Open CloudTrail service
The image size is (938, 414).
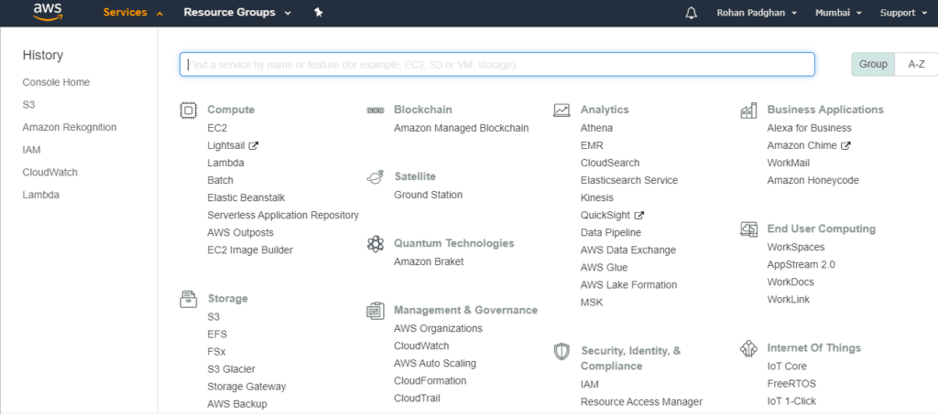tap(417, 398)
